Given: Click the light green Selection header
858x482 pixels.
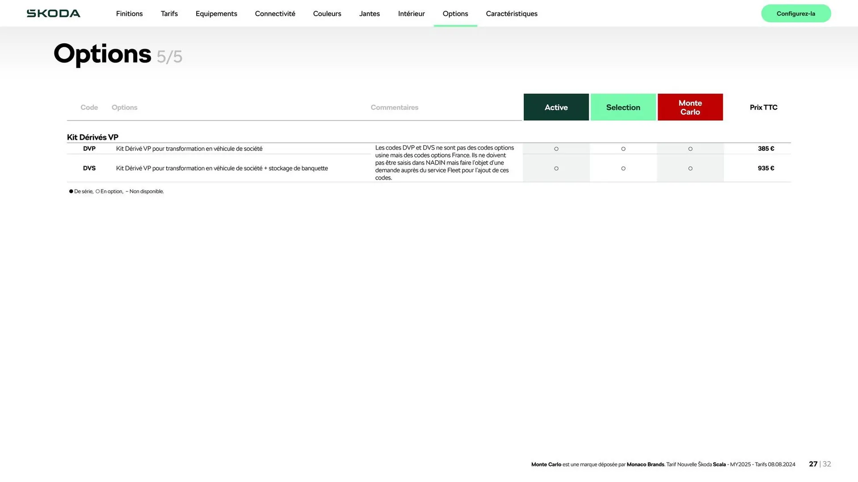Looking at the screenshot, I should click(623, 107).
